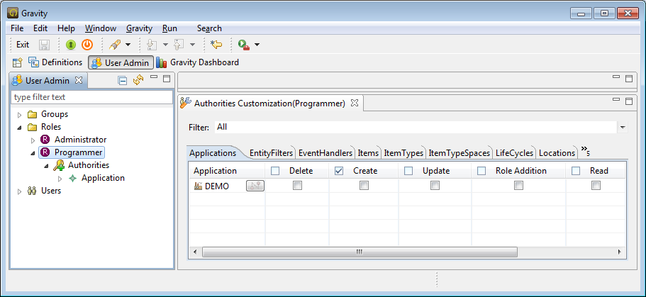Switch to the EventHandlers tab
The width and height of the screenshot is (646, 297).
[325, 152]
